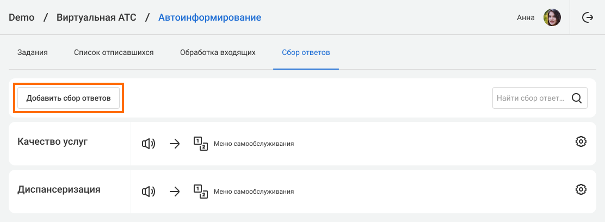Switch to the Задания tab
Image resolution: width=605 pixels, height=222 pixels.
tap(33, 53)
